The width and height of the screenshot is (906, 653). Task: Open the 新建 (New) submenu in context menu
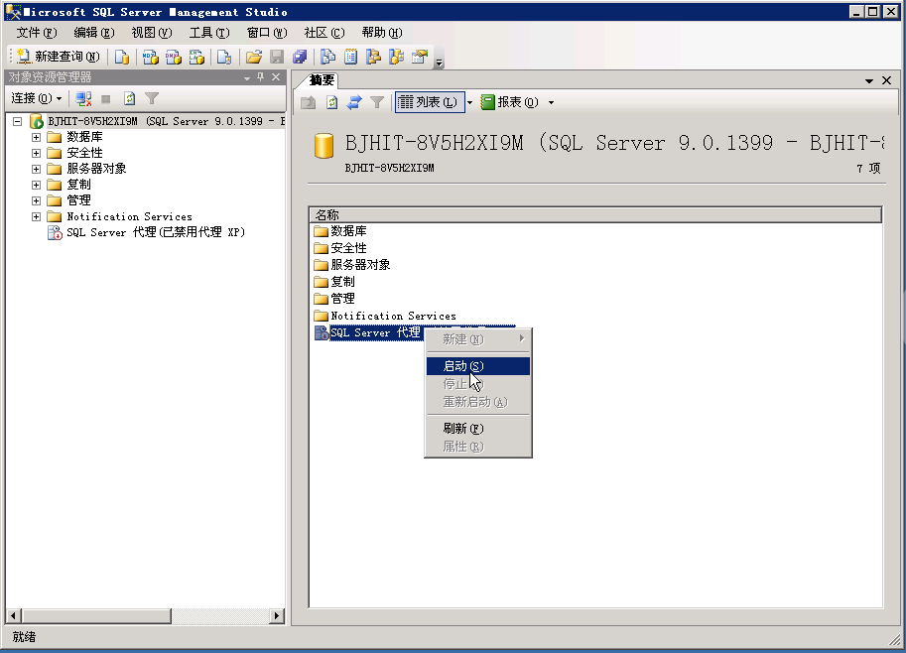tap(478, 339)
